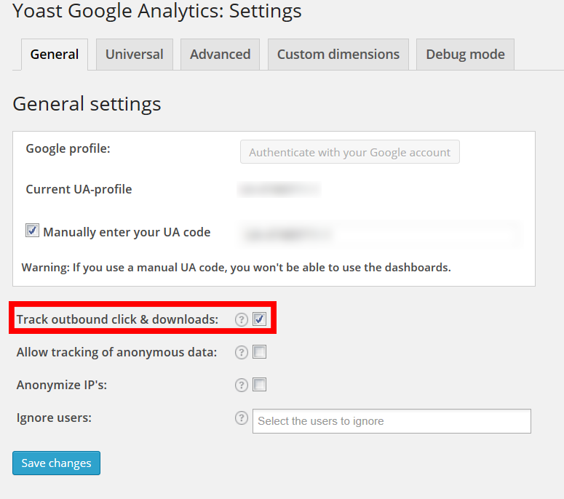The height and width of the screenshot is (499, 564).
Task: Uncheck Manually enter your UA code
Action: tap(32, 230)
